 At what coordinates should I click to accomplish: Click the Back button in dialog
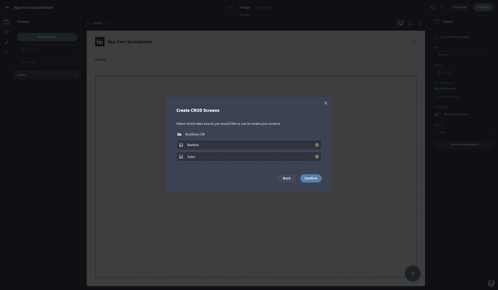click(287, 178)
